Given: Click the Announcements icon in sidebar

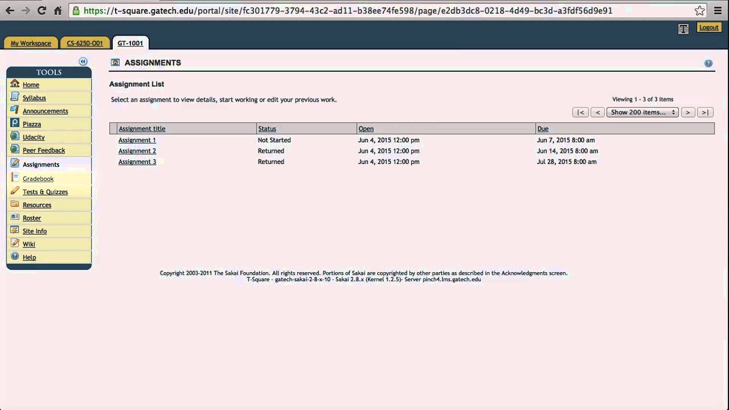Looking at the screenshot, I should point(15,110).
